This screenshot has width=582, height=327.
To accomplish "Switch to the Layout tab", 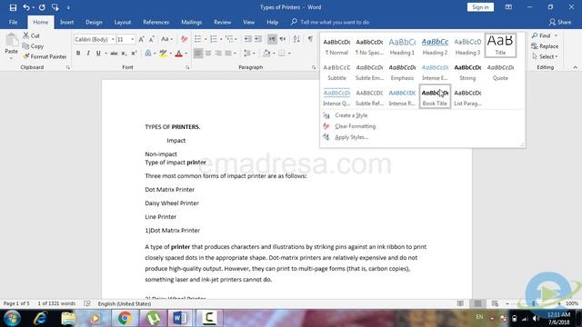I will pos(123,22).
